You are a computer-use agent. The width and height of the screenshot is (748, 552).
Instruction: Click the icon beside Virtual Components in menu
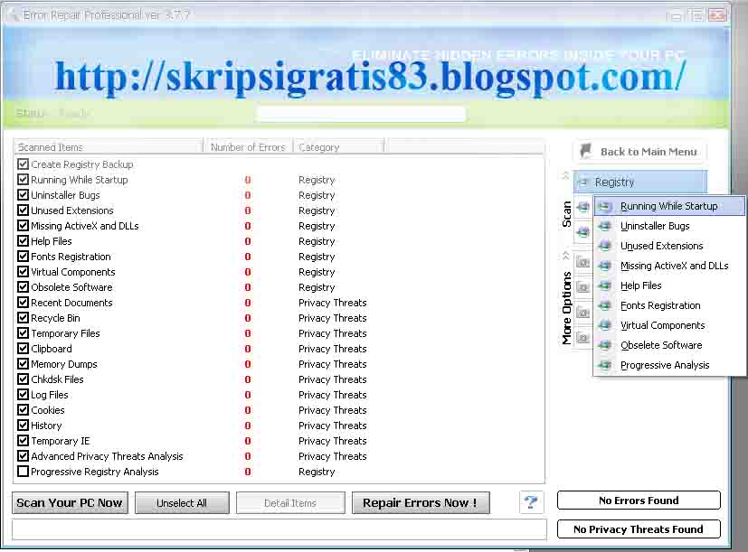[x=605, y=325]
